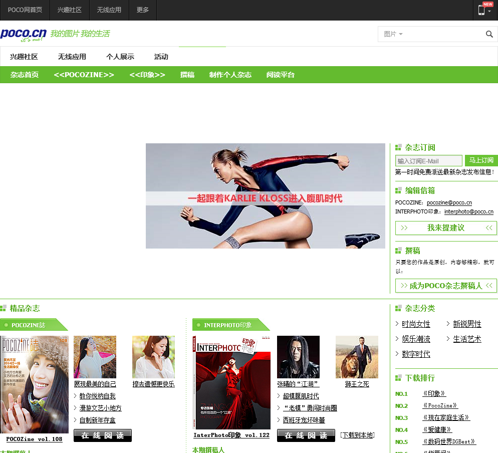This screenshot has width=498, height=453.
Task: Open 撰稿 in the green bar
Action: tap(187, 75)
